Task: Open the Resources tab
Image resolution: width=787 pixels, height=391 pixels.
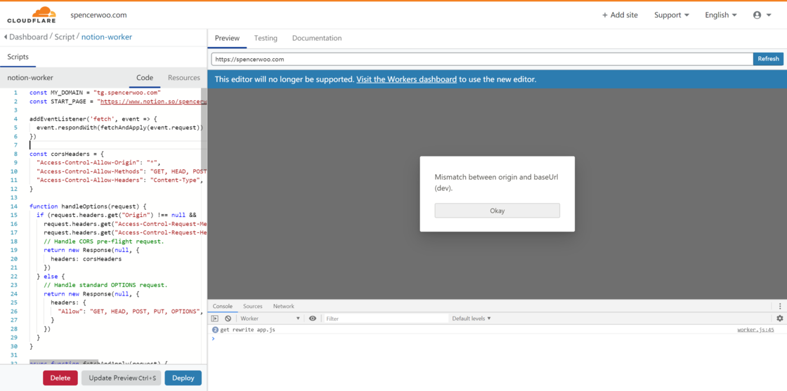Action: click(183, 78)
